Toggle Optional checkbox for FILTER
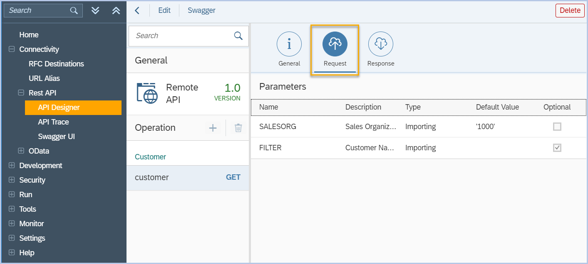Viewport: 588px width, 264px height. [557, 148]
